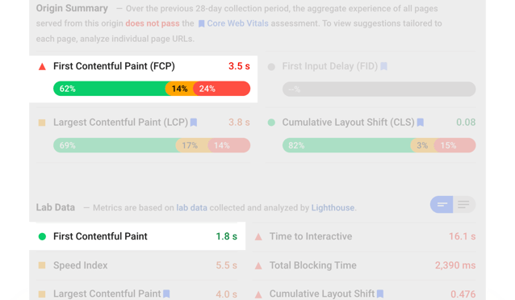The image size is (515, 300).
Task: Click the green 62% segment of FCP bar
Action: pos(111,89)
